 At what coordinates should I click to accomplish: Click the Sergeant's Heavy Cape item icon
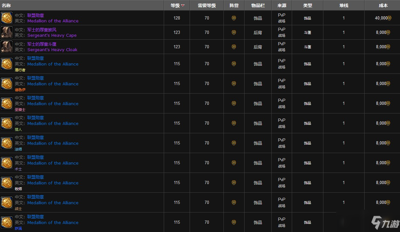click(x=7, y=32)
